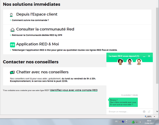Image resolution: width=159 pixels, height=125 pixels.
Task: Focus the Envoyer un message input
Action: (125, 112)
